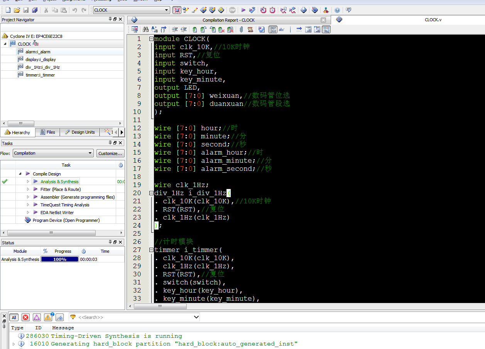Decrease indent in editor toolbar
485x349 pixels.
(184, 29)
